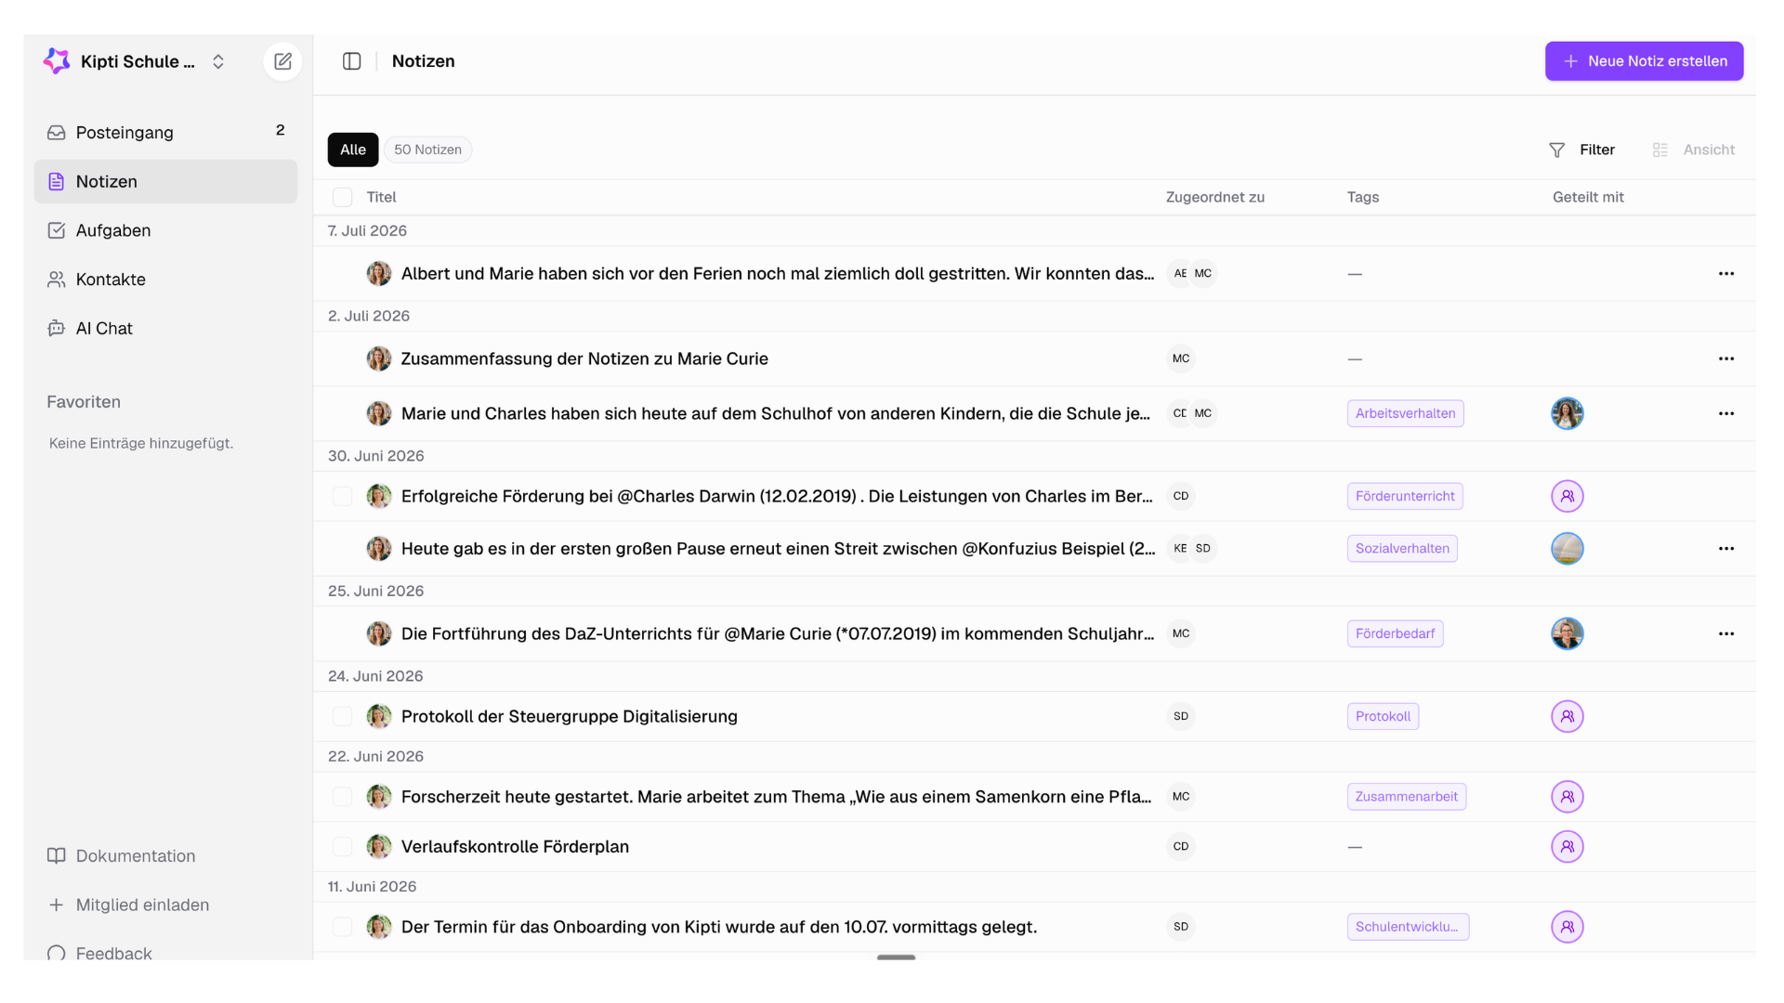Select the Alle tab
The image size is (1784, 1003).
[353, 150]
